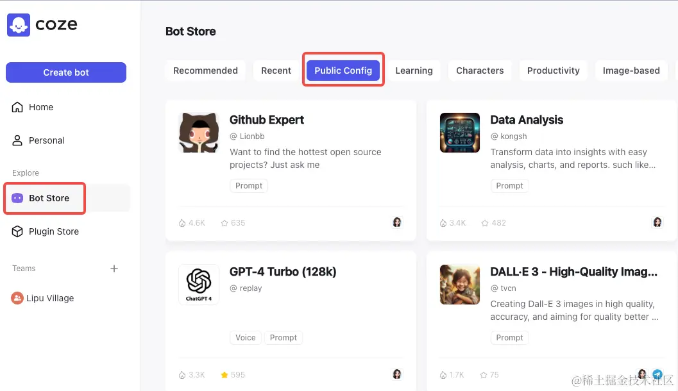Click author name kongsh
Screen dimensions: 678x391
[514, 137]
